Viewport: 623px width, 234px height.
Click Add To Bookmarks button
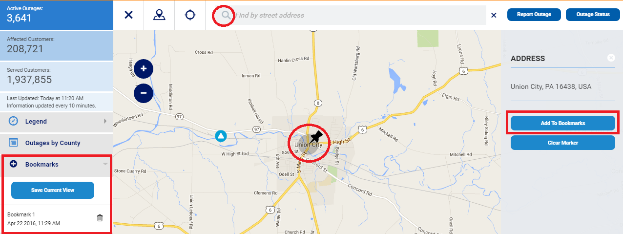(x=563, y=123)
